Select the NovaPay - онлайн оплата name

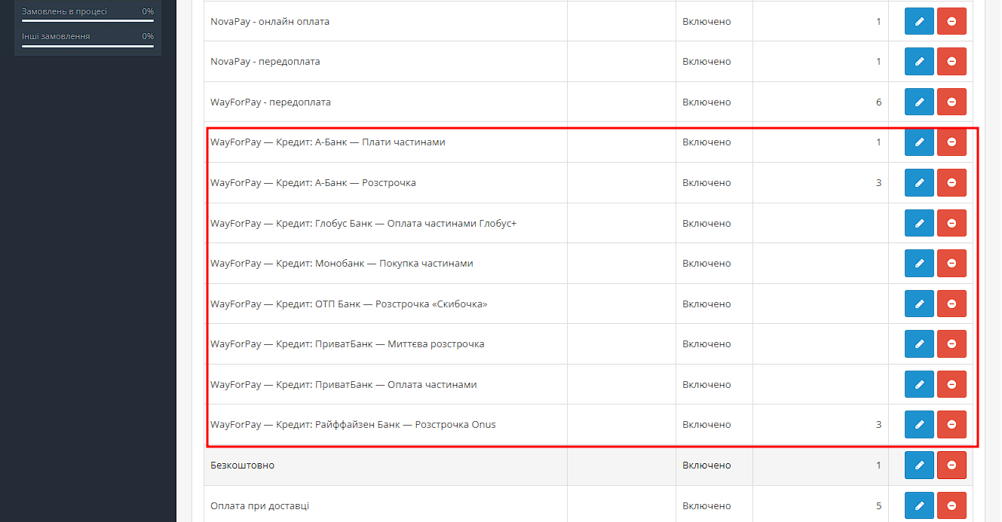point(270,22)
